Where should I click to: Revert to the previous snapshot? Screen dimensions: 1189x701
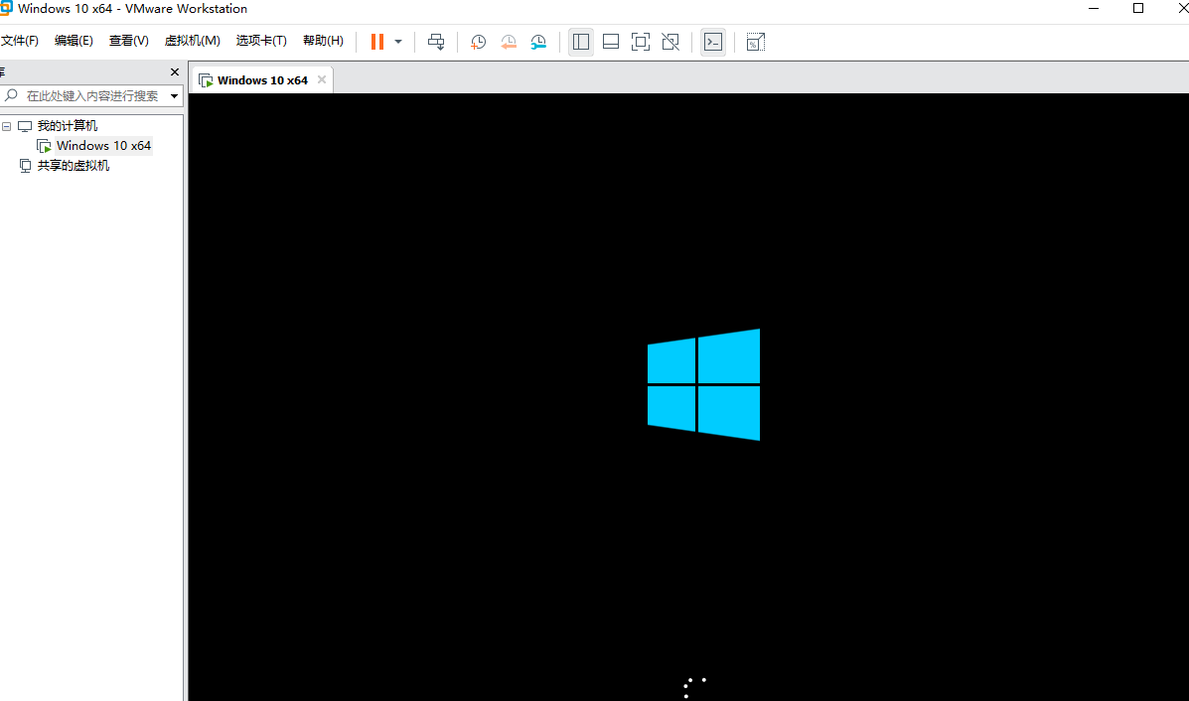point(508,43)
